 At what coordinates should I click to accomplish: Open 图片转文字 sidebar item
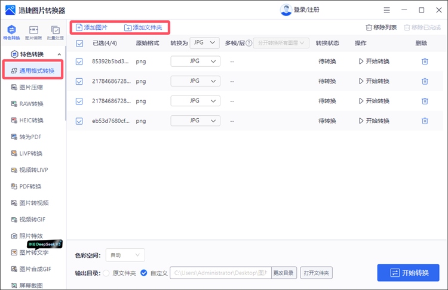[30, 252]
